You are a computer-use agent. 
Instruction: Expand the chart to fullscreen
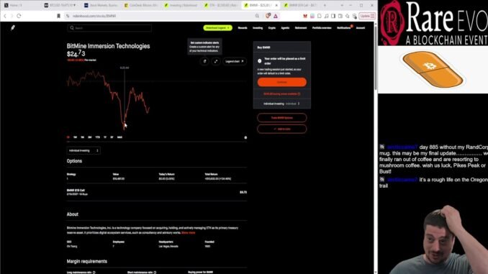tap(216, 61)
